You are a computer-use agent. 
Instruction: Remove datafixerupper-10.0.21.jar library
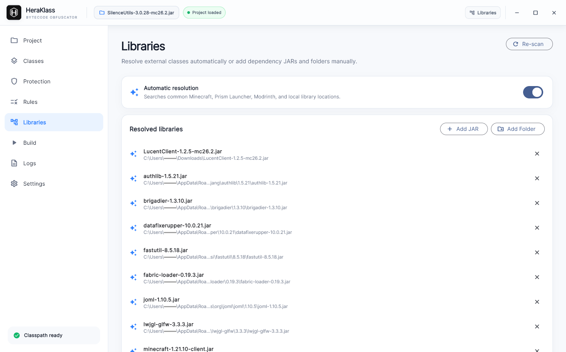[537, 228]
